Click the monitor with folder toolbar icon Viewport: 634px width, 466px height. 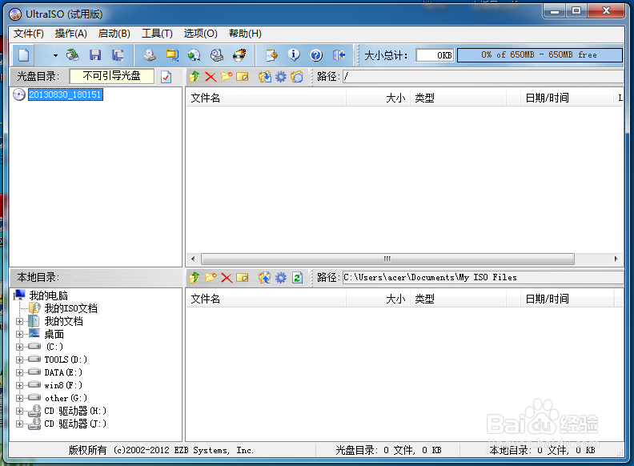pyautogui.click(x=172, y=55)
